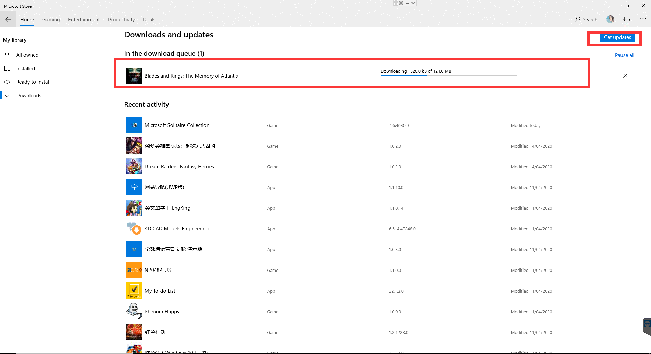The image size is (651, 354).
Task: Go to the Deals tab
Action: coord(149,20)
